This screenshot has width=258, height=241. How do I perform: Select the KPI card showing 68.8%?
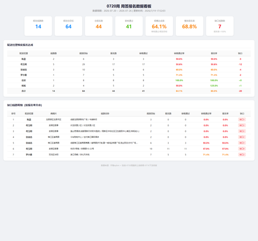(189, 26)
